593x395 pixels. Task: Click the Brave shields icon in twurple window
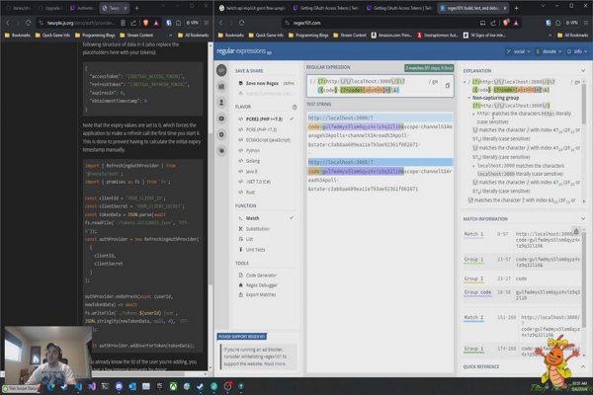146,23
